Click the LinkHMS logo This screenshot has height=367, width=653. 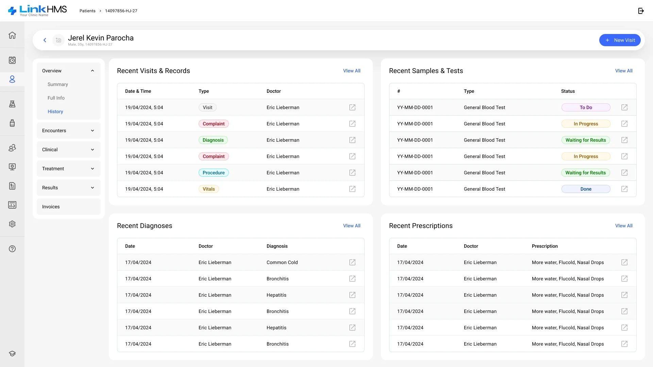tap(37, 11)
